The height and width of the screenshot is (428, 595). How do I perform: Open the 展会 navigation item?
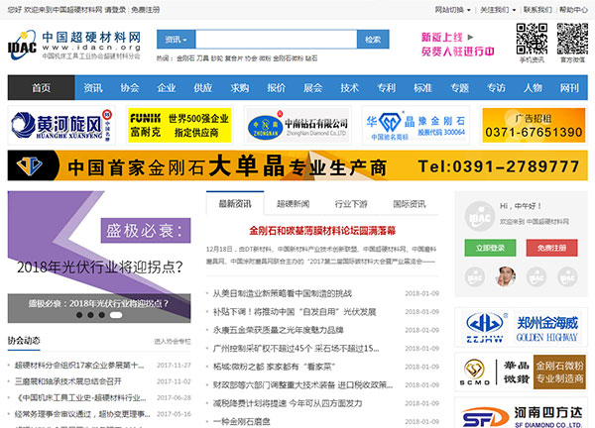(313, 88)
